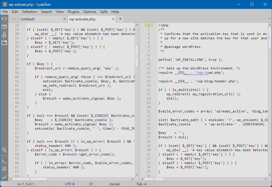Change line endings via LF status field
Screen dimensions: 272x187
pyautogui.click(x=91, y=184)
